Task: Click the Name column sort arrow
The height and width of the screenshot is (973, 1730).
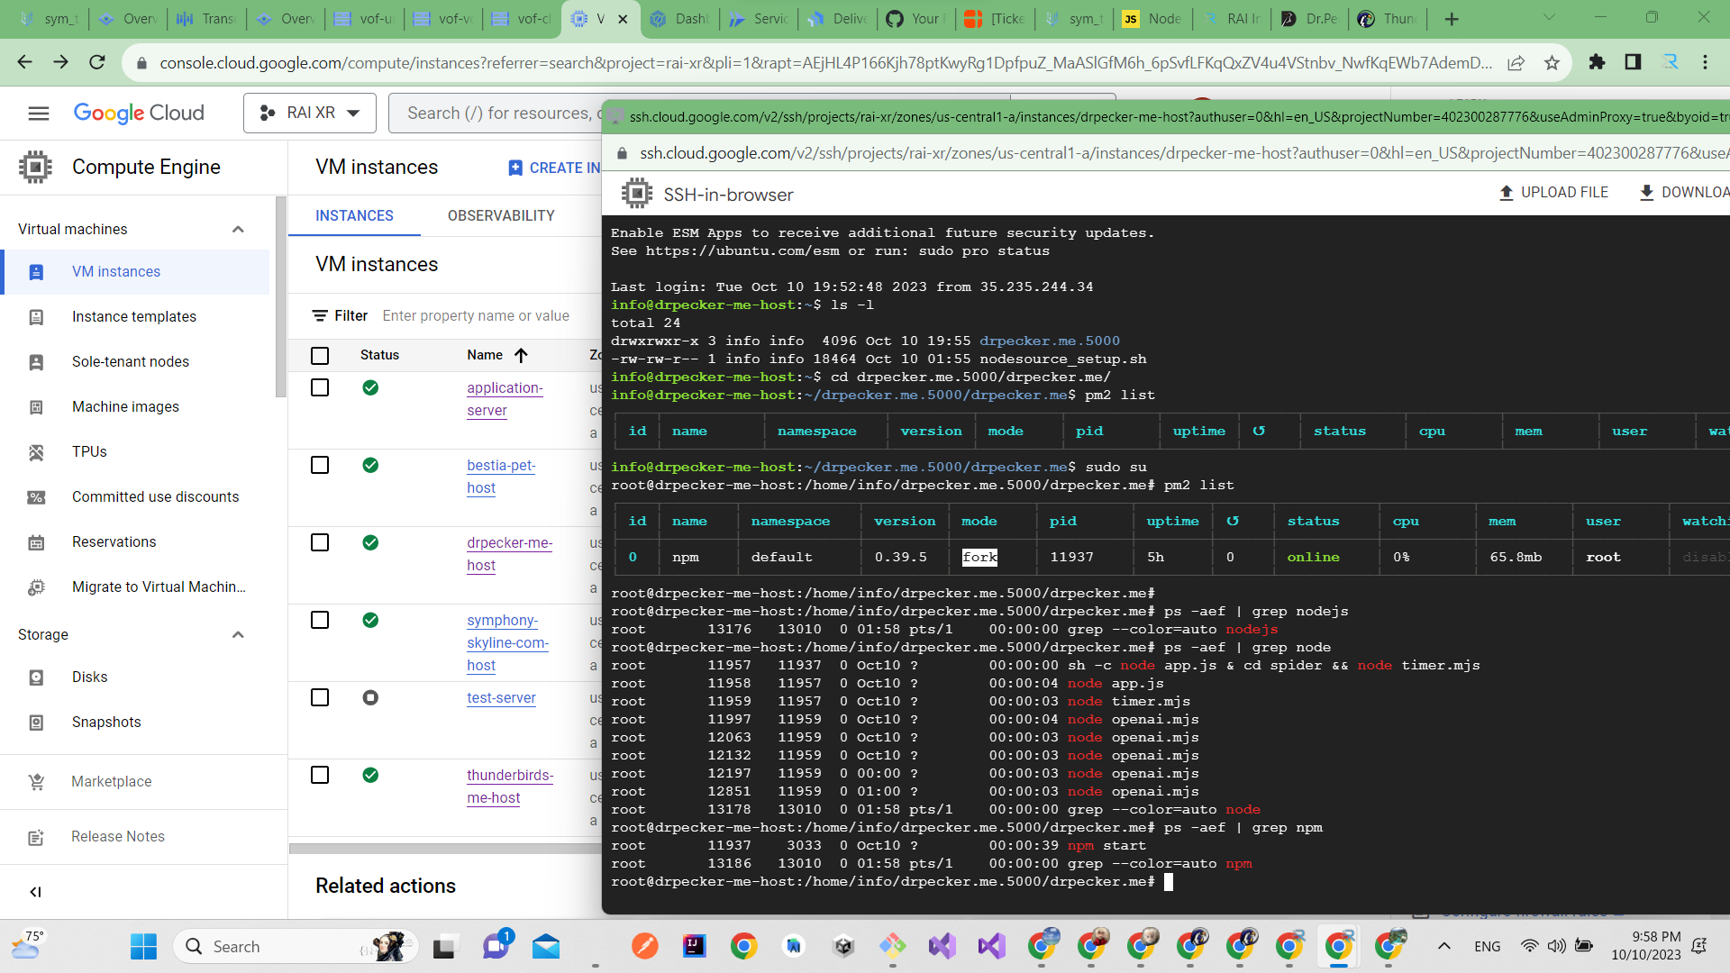Action: 523,355
